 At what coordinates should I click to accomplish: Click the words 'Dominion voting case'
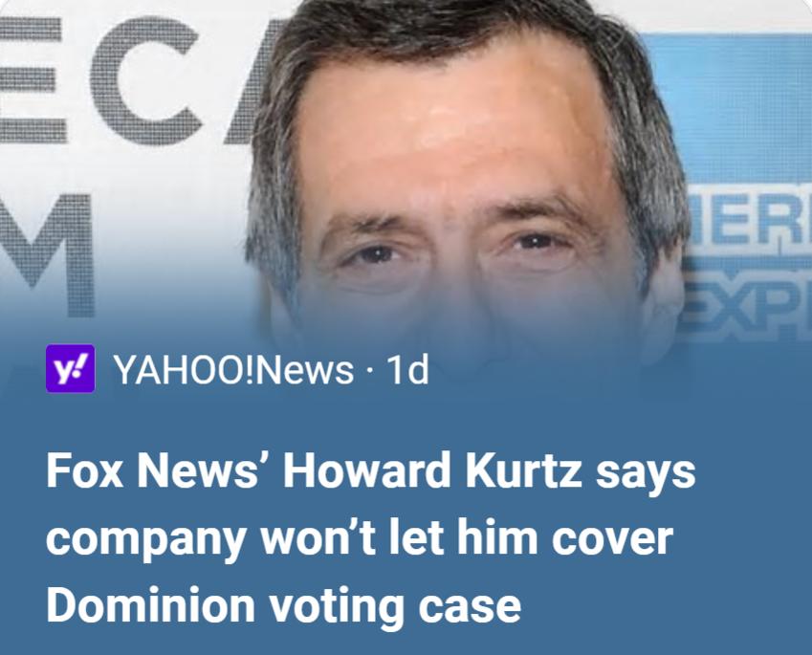coord(283,604)
